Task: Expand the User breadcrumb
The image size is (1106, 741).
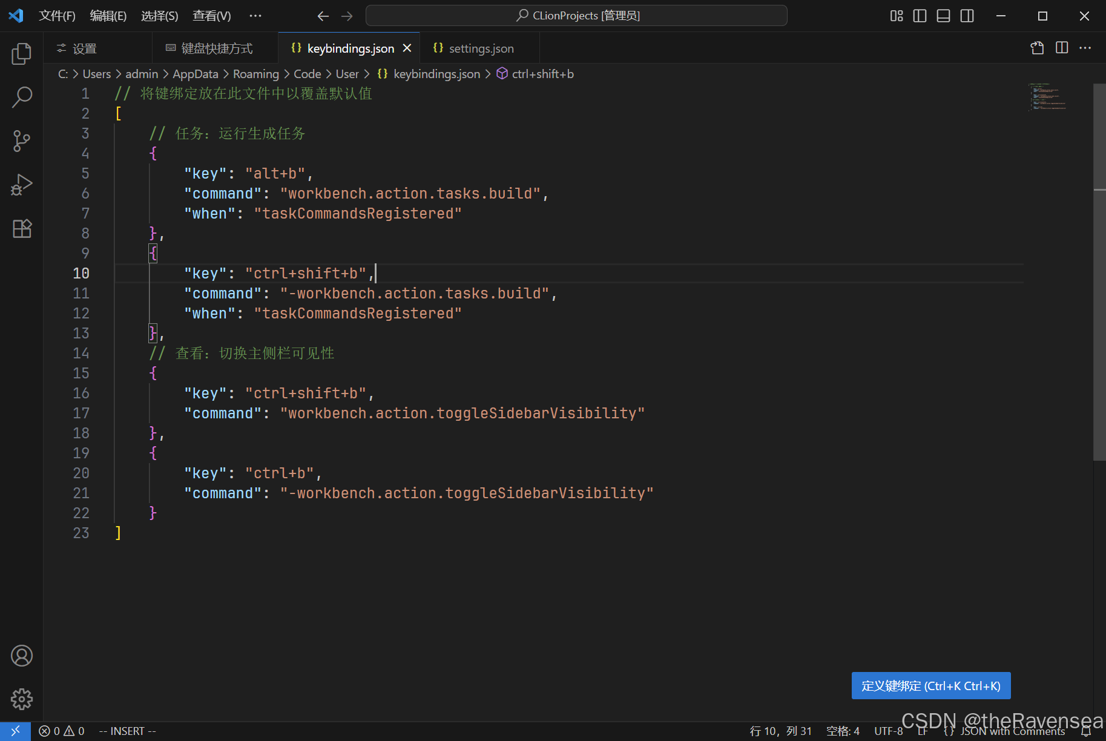Action: tap(347, 74)
